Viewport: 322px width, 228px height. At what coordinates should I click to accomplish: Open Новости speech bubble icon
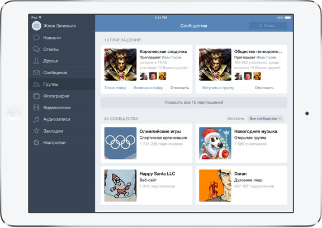point(36,38)
